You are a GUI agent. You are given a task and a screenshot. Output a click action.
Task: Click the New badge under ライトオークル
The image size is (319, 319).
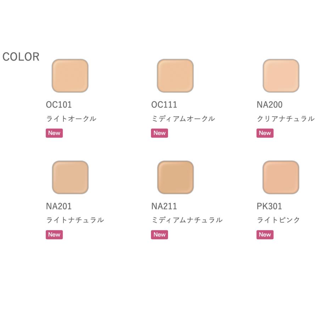click(54, 133)
